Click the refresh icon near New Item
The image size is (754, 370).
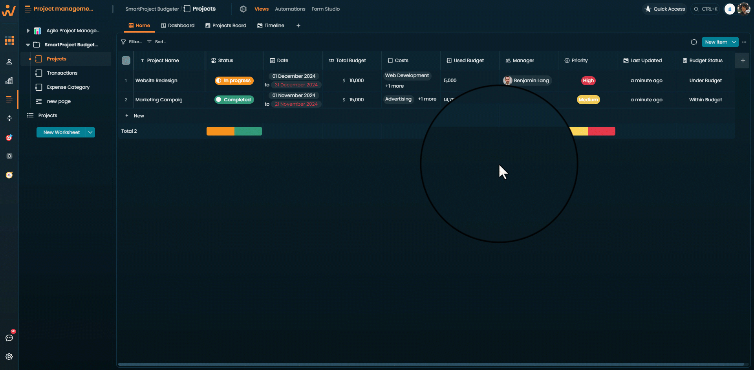[x=694, y=42]
